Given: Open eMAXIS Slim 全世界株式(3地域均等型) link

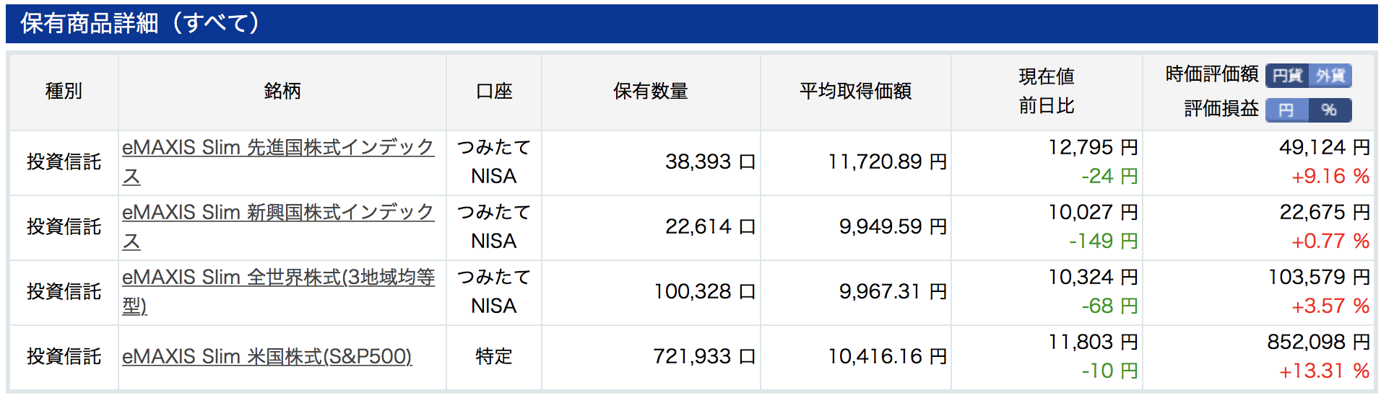Looking at the screenshot, I should 278,291.
